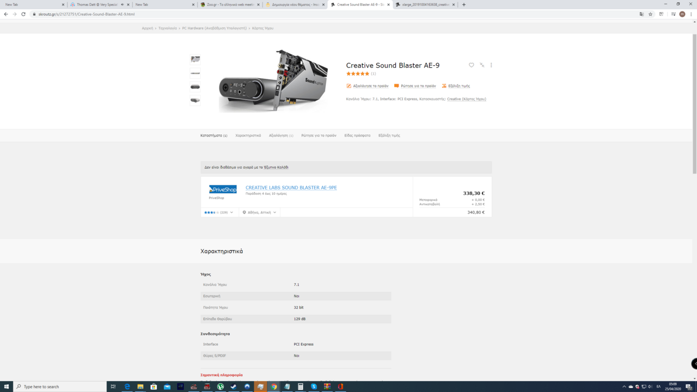Click the taskbar clock showing 05:09
Viewport: 697px width, 392px height.
[673, 387]
